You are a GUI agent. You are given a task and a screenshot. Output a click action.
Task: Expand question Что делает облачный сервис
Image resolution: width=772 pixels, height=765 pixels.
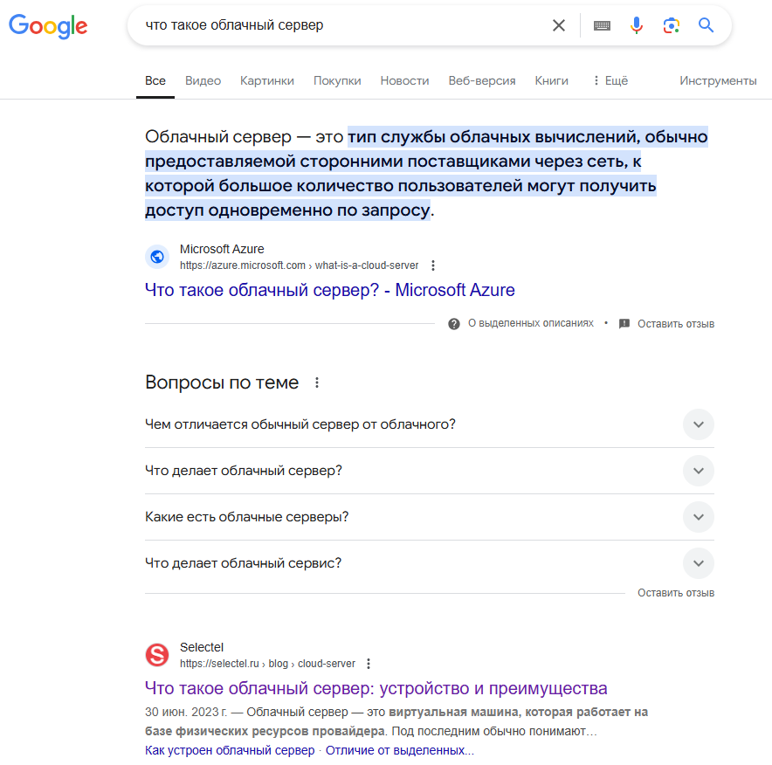click(x=699, y=563)
